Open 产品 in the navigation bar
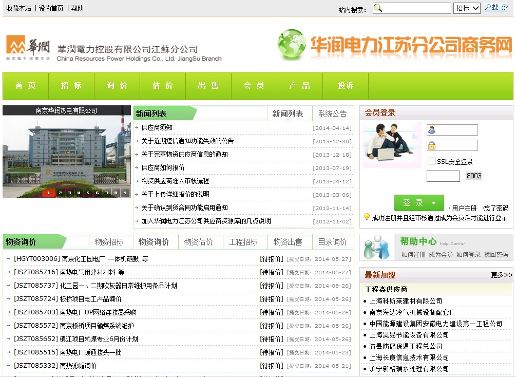This screenshot has width=516, height=377. (x=300, y=86)
